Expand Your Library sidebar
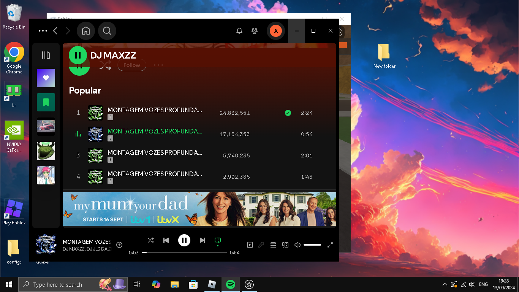Image resolution: width=519 pixels, height=292 pixels. (x=46, y=56)
